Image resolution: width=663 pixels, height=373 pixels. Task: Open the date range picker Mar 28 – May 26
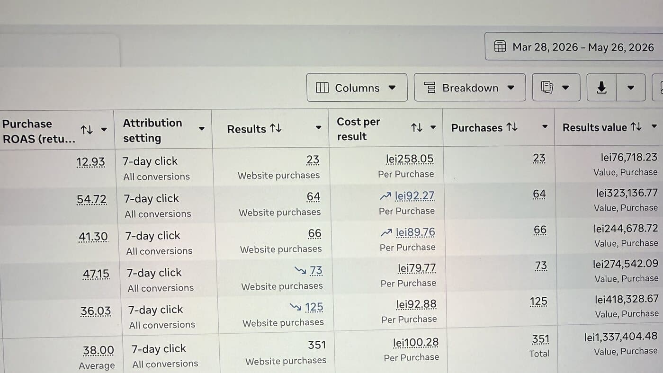(x=574, y=46)
